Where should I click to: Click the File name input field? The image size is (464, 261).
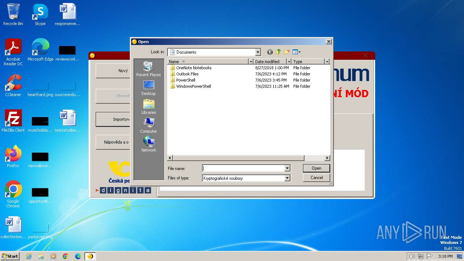pos(243,168)
